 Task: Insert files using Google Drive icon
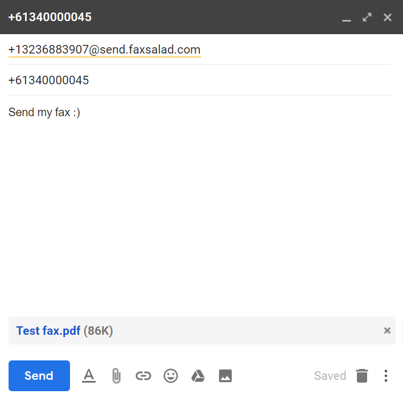coord(198,376)
